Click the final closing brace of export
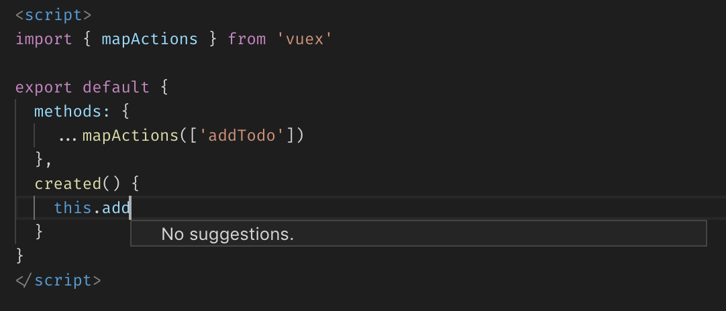Screen dimensions: 726x311 click(19, 255)
